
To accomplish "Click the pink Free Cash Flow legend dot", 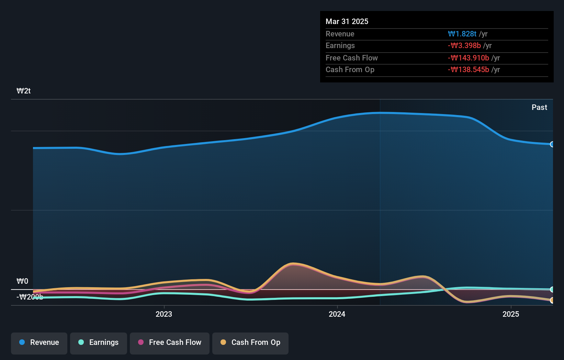I will pos(141,342).
